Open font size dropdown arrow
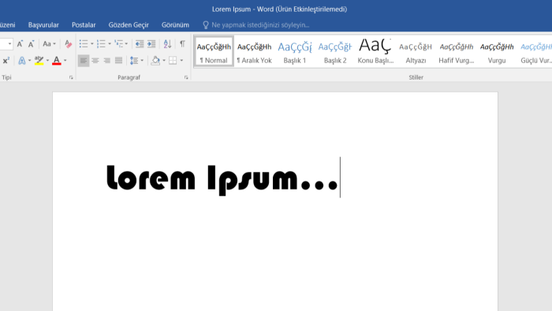 coord(9,44)
